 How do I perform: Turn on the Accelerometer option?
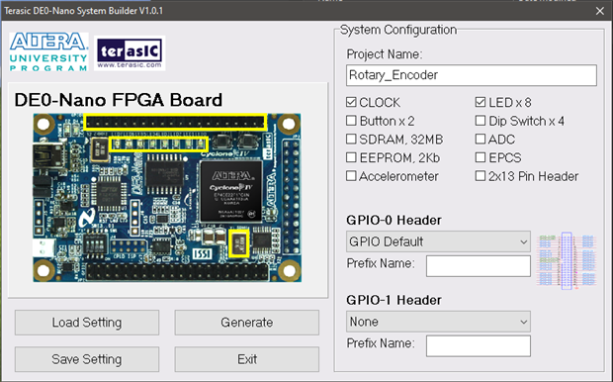tap(351, 176)
